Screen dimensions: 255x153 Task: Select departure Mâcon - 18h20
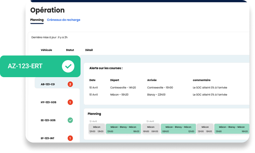pos(119,95)
